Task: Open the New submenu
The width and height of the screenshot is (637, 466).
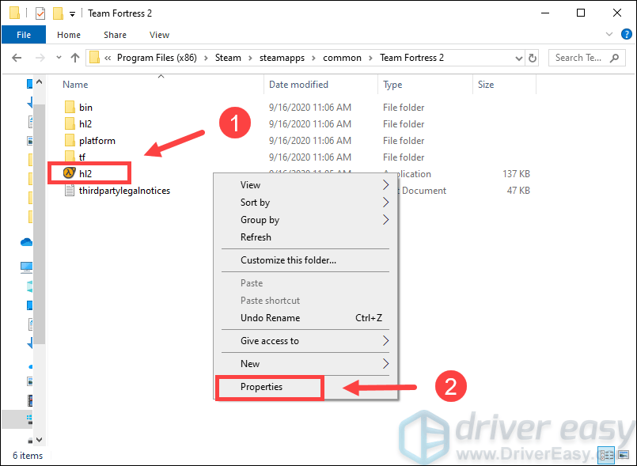Action: pyautogui.click(x=305, y=364)
